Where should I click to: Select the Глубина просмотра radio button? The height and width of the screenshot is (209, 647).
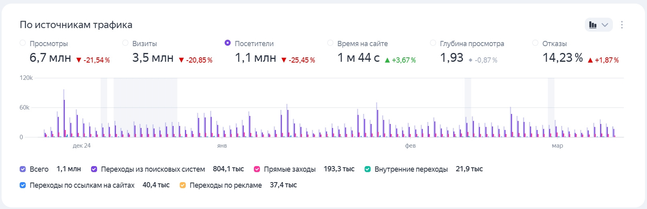tap(433, 43)
